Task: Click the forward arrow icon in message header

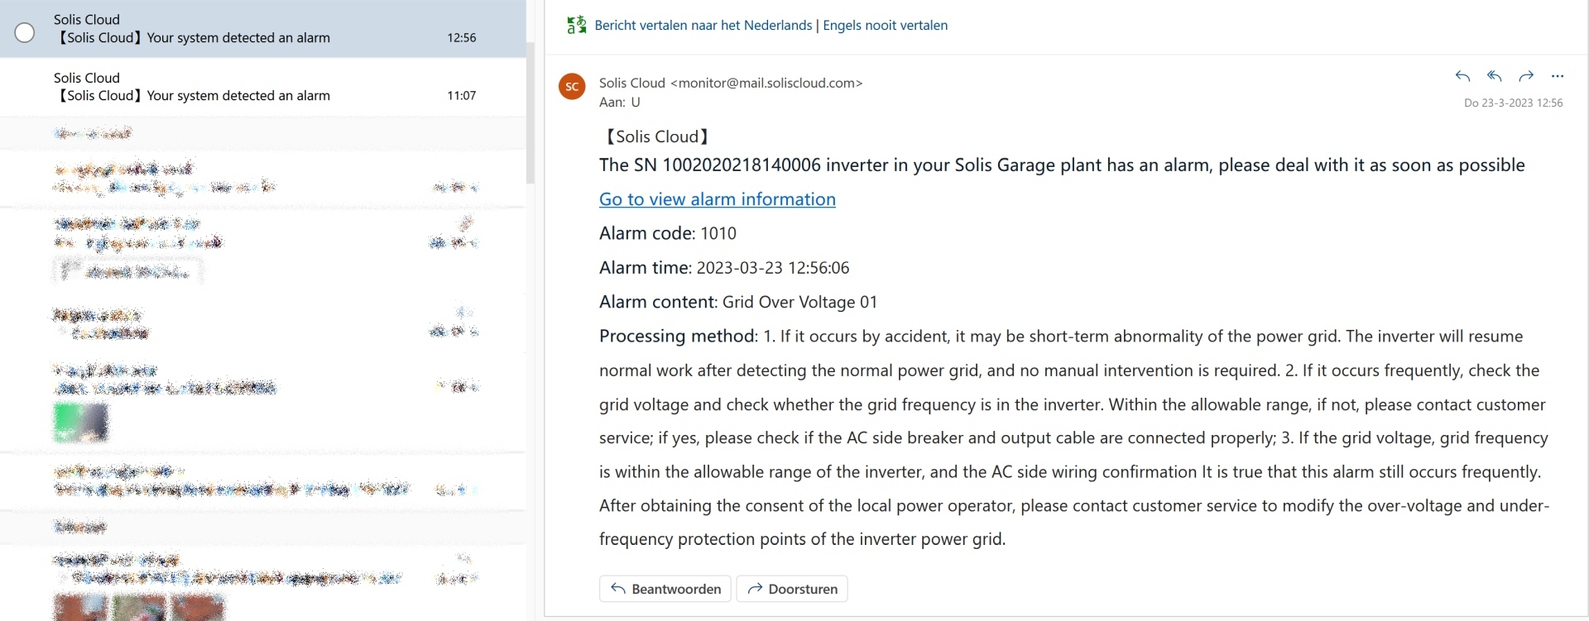Action: (x=1526, y=76)
